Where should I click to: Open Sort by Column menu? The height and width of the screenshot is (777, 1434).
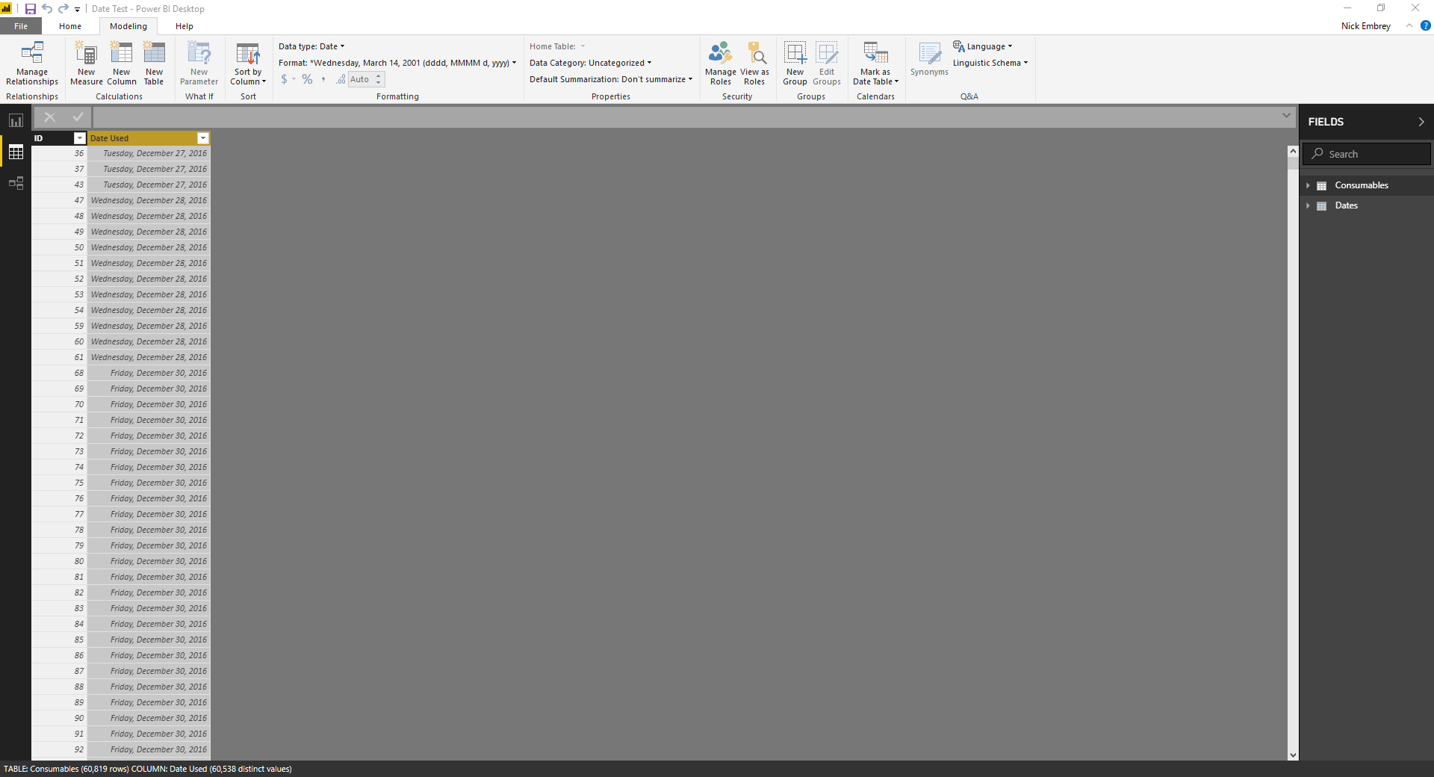point(248,64)
